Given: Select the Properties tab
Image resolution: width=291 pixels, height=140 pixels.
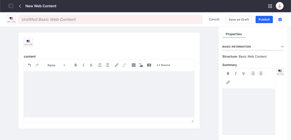Looking at the screenshot, I should (234, 34).
